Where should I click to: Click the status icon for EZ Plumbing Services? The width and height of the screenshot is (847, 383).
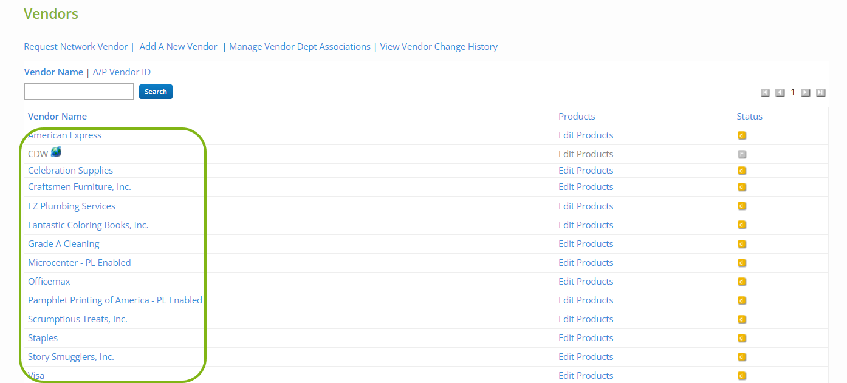tap(741, 206)
